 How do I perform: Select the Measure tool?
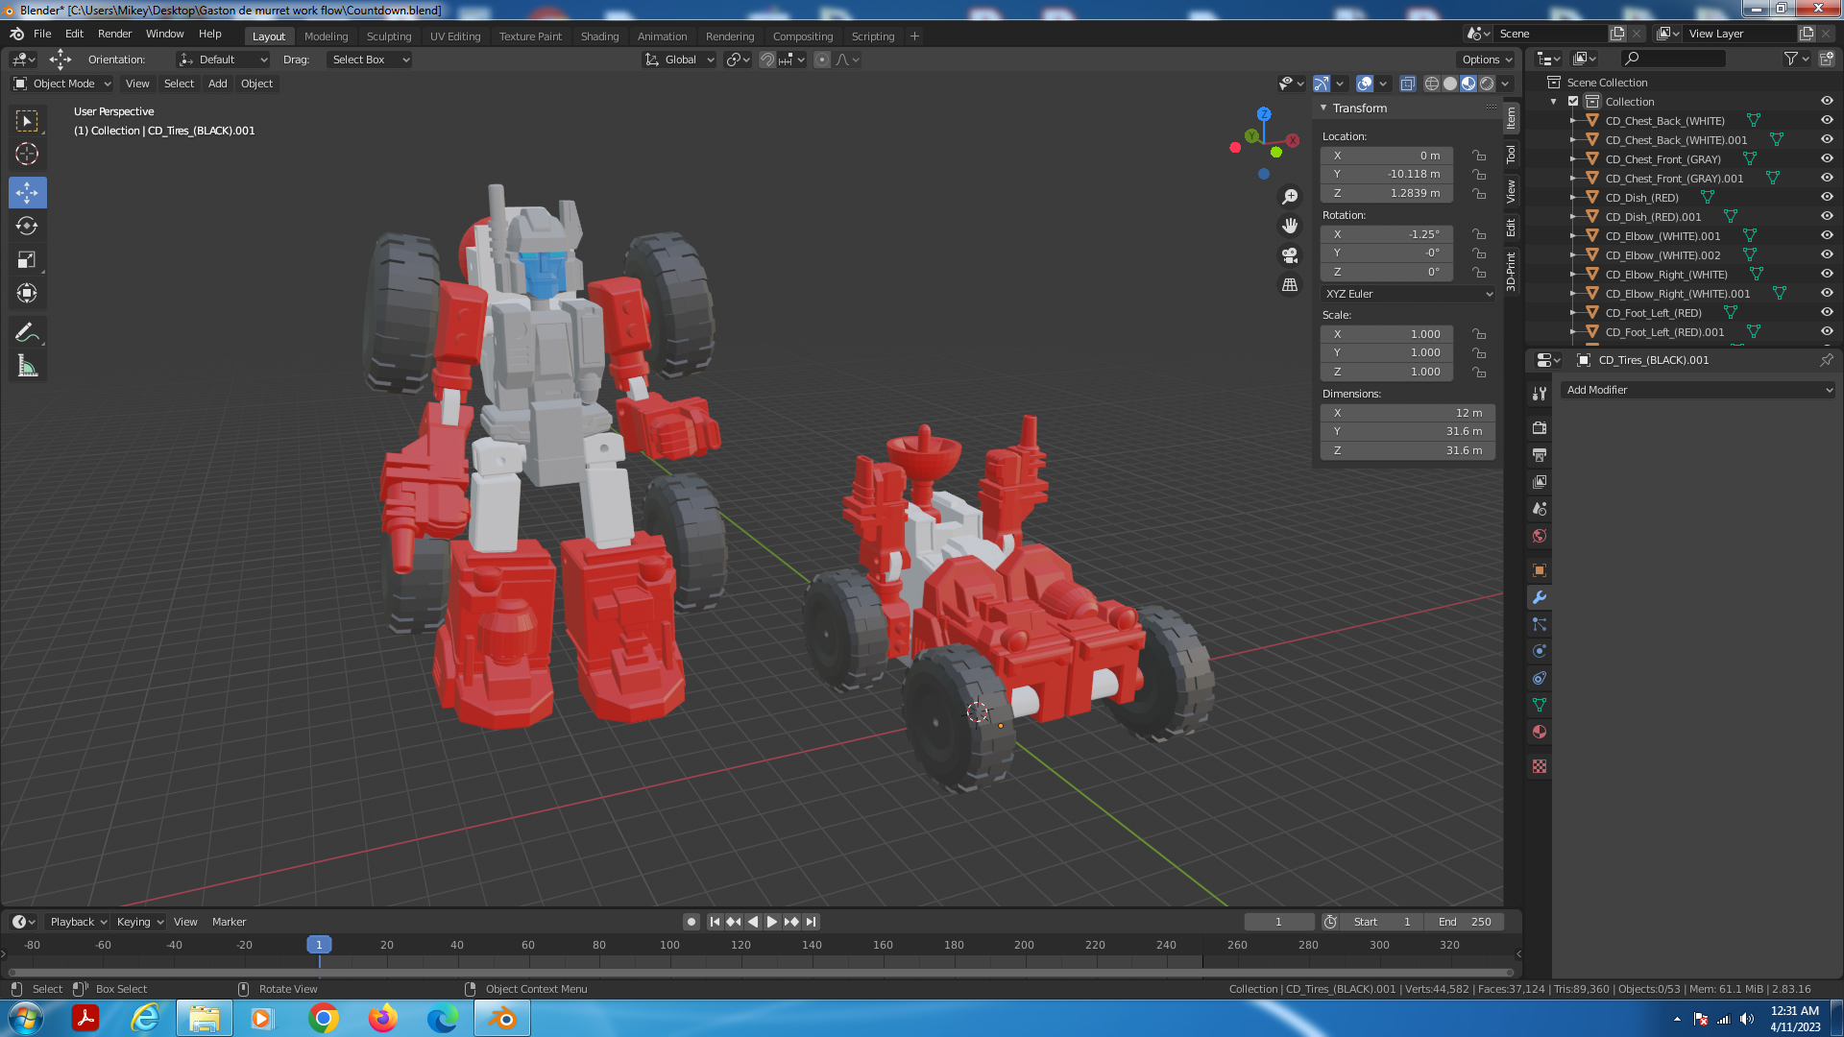27,366
